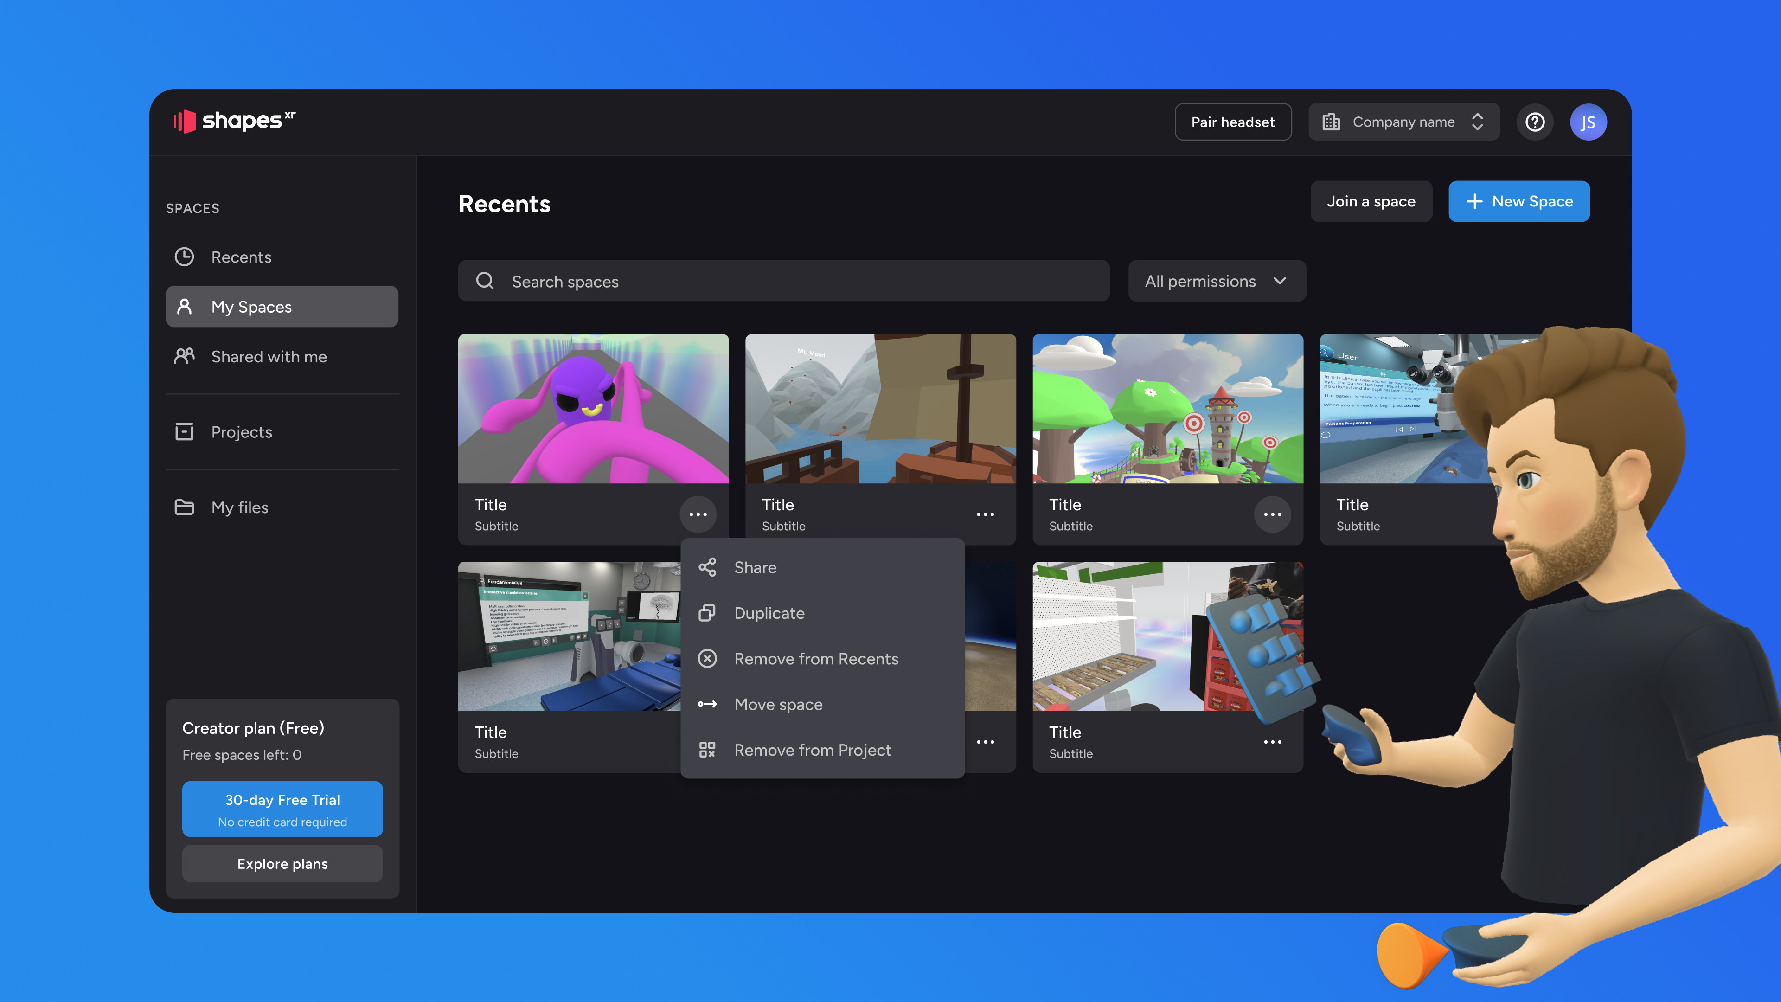The width and height of the screenshot is (1781, 1002).
Task: Choose Remove from Recents menu item
Action: (x=822, y=659)
